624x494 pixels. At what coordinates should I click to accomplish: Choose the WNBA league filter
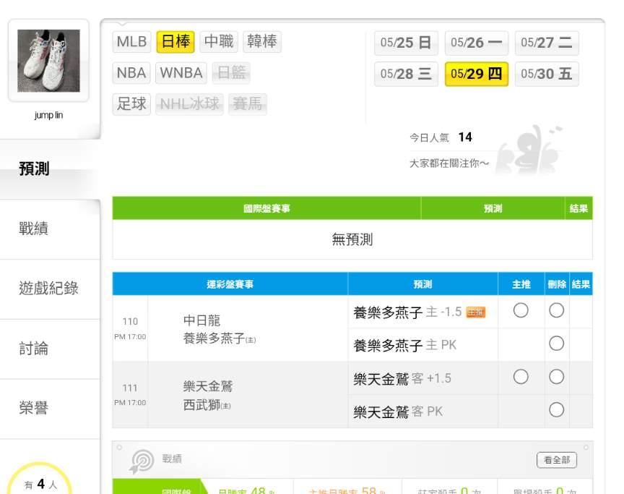[x=181, y=73]
